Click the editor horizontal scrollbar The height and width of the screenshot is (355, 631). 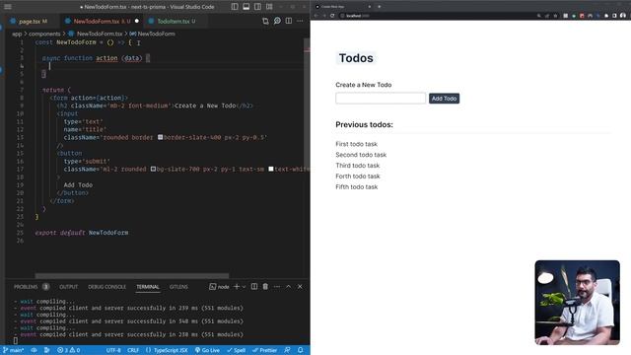point(132,276)
